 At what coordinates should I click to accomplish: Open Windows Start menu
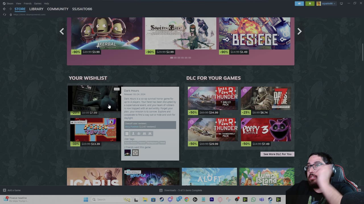(x=86, y=199)
